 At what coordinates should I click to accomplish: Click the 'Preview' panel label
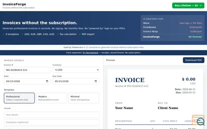pyautogui.click(x=110, y=60)
